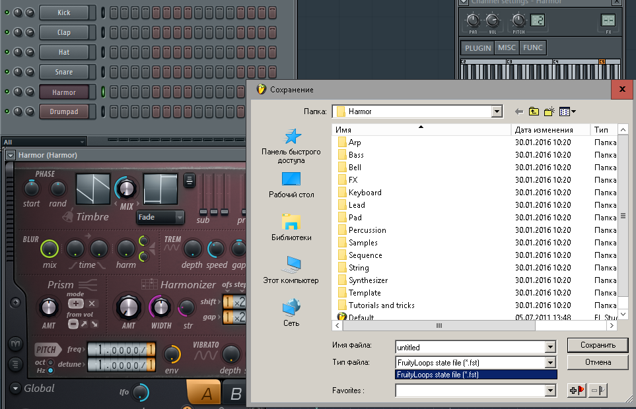Adjust the BLUR mix knob
The width and height of the screenshot is (636, 409).
[x=50, y=249]
